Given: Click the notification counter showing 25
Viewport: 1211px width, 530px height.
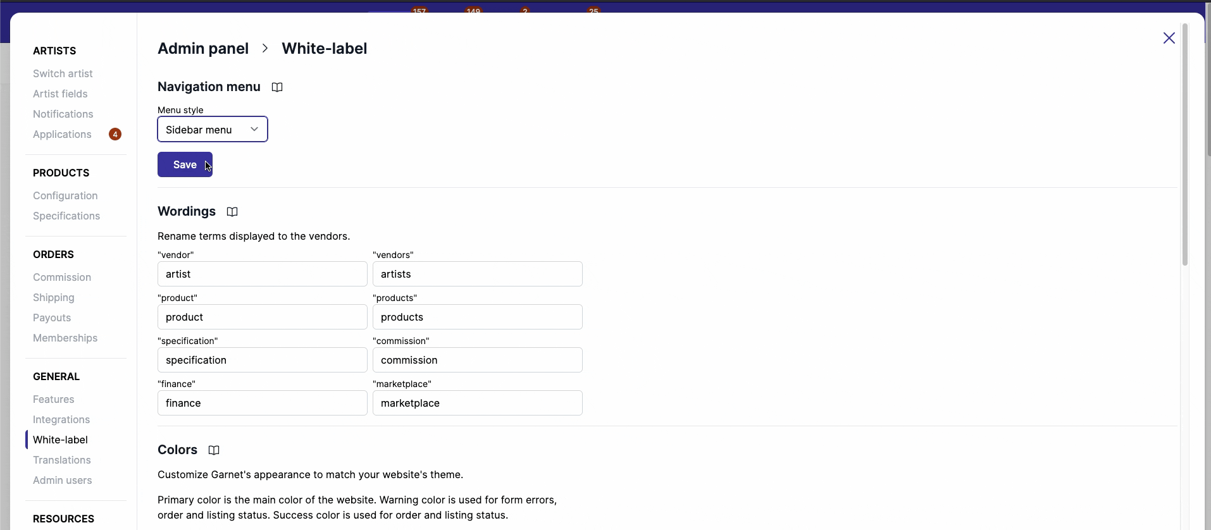Looking at the screenshot, I should tap(593, 9).
